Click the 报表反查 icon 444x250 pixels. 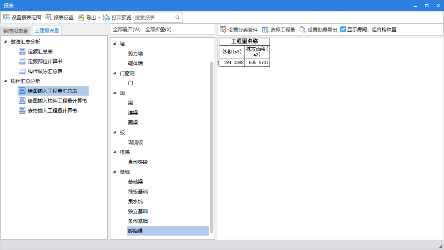click(49, 17)
